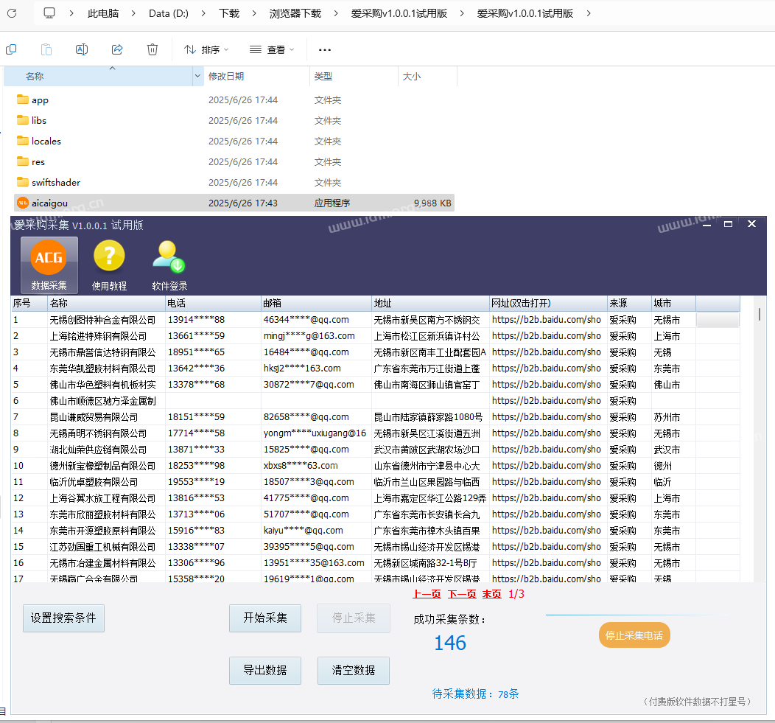775x723 pixels.
Task: Open the Explorer more options ellipsis
Action: pos(325,49)
